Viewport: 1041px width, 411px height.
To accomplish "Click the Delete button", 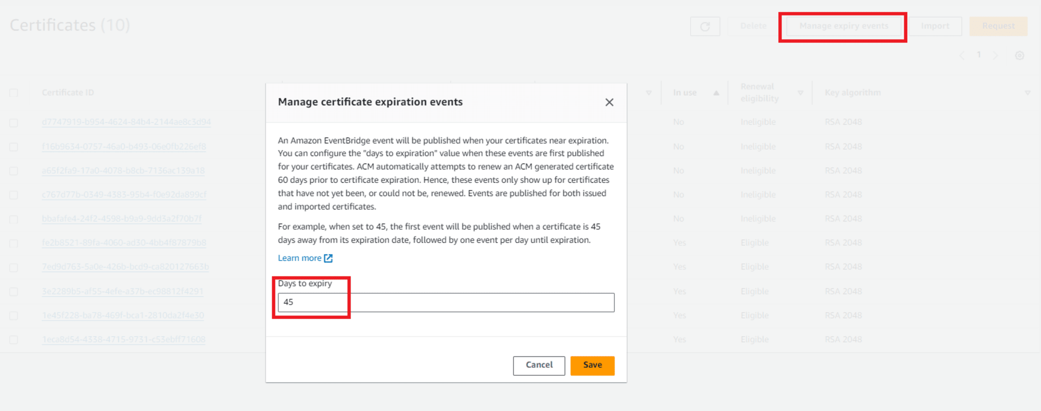I will pos(753,26).
